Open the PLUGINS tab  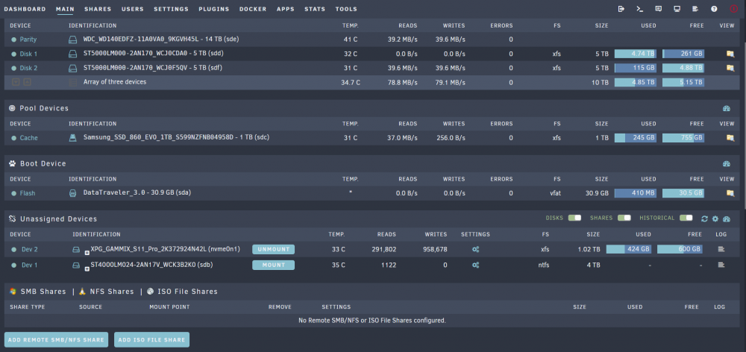point(214,9)
